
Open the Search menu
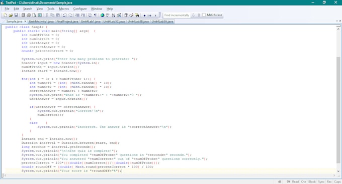tap(28, 9)
